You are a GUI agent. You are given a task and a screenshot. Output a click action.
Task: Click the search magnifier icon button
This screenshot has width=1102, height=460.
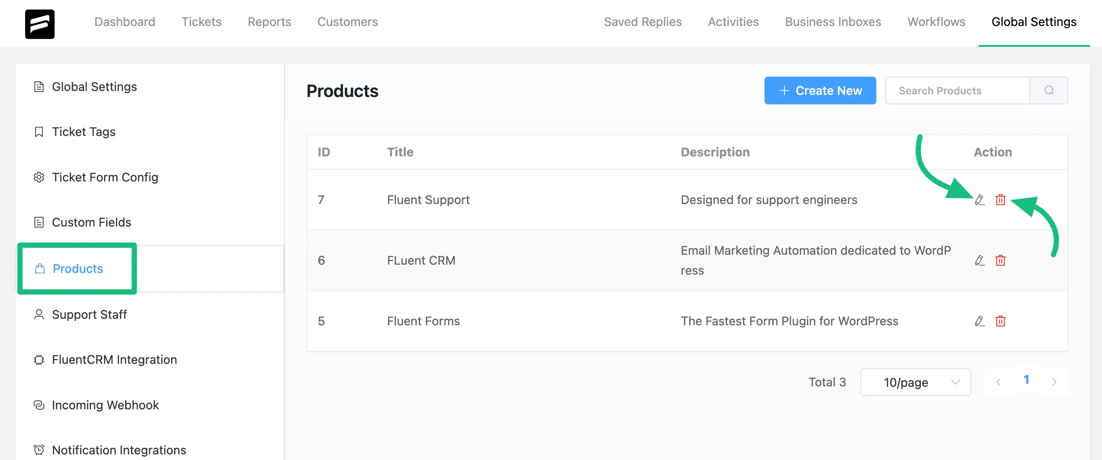tap(1049, 91)
